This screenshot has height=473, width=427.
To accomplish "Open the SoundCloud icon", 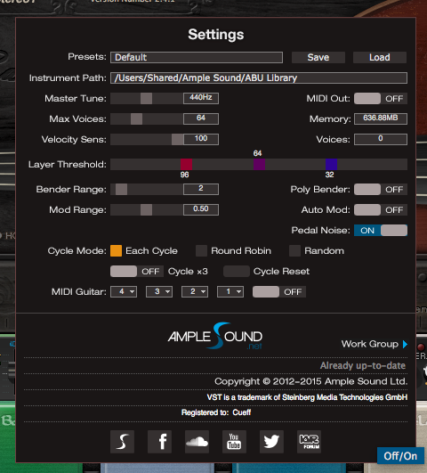I will (197, 442).
